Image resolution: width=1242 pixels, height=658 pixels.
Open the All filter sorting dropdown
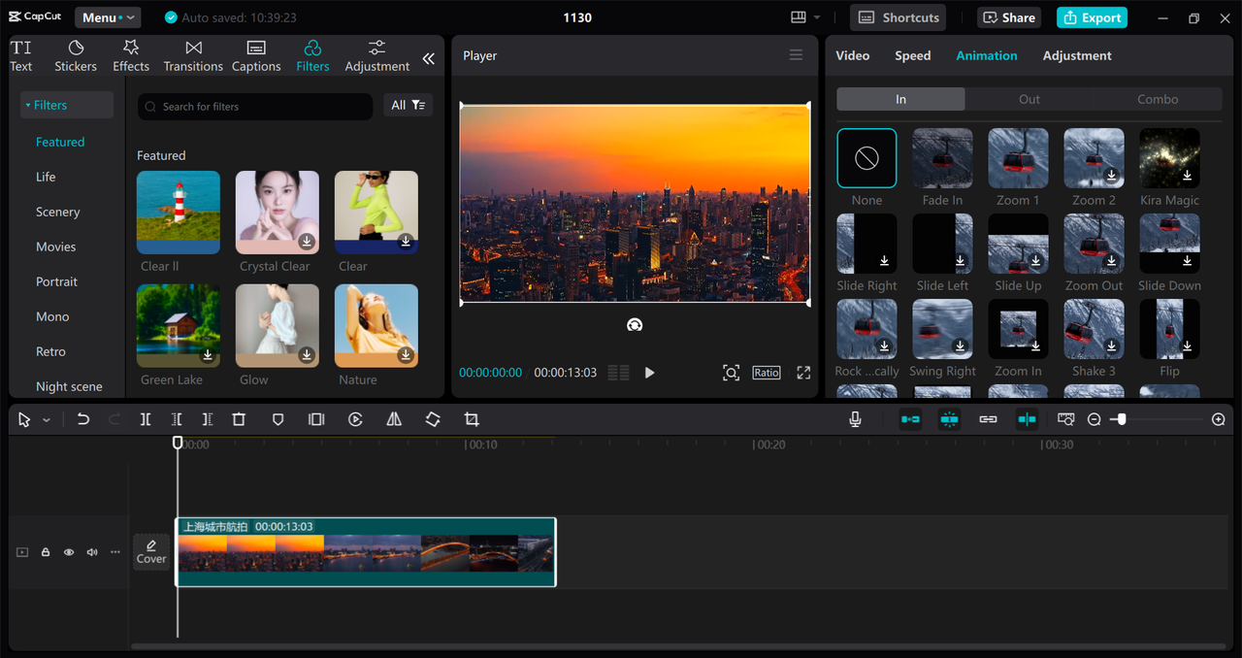click(408, 105)
